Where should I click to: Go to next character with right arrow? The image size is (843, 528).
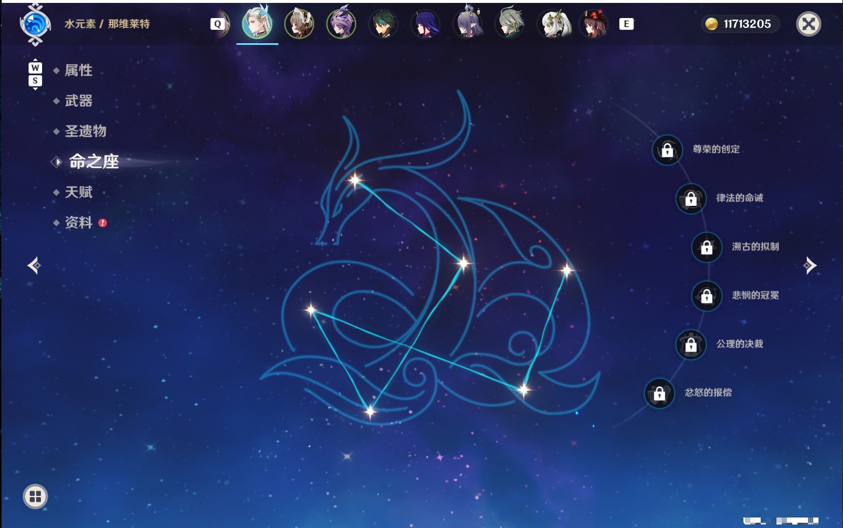(810, 265)
